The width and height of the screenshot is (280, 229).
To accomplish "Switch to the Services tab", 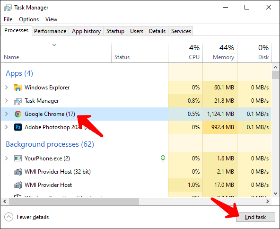I will click(x=181, y=31).
